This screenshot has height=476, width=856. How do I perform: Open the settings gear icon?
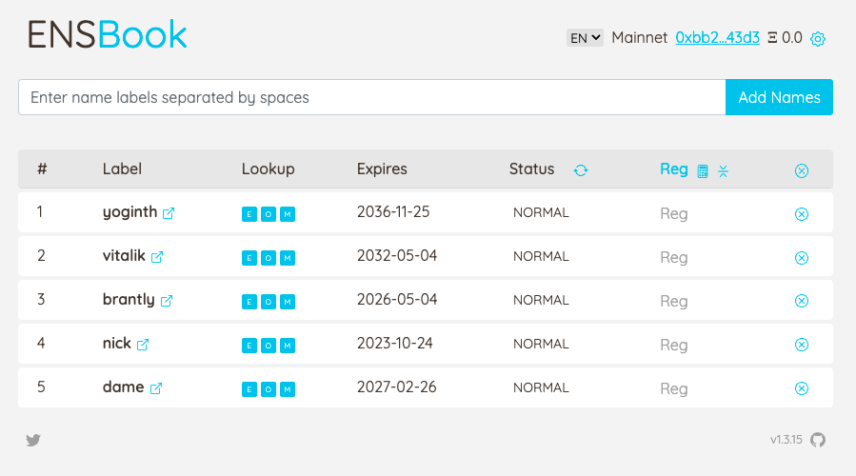click(818, 39)
